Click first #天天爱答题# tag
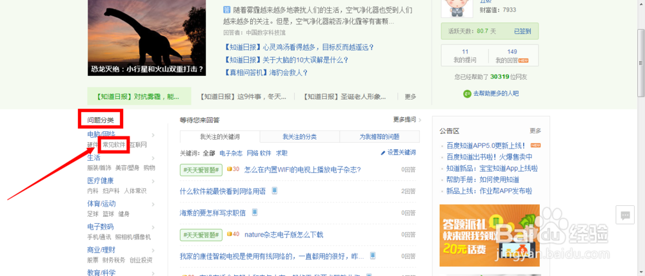This screenshot has width=645, height=276. pos(201,169)
